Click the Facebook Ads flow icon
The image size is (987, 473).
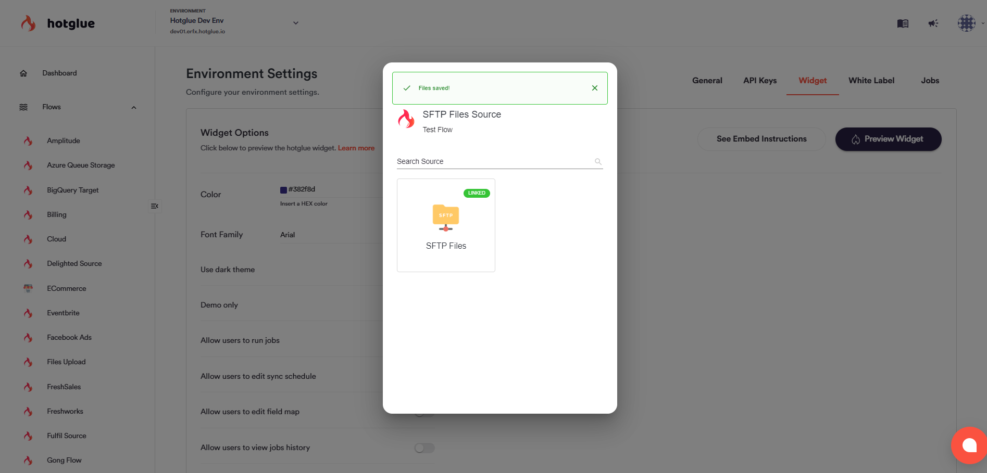(28, 338)
